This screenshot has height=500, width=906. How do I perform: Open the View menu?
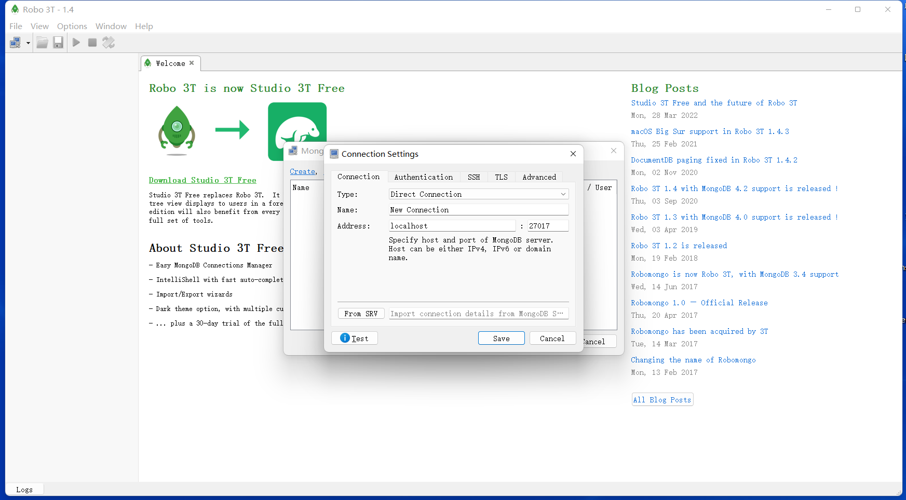point(39,26)
